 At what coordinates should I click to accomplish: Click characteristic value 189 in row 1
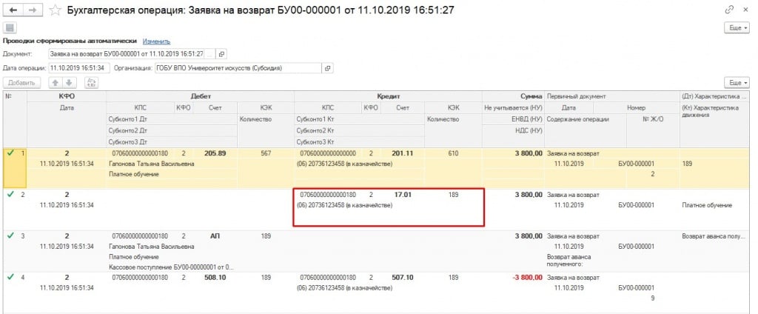[687, 164]
